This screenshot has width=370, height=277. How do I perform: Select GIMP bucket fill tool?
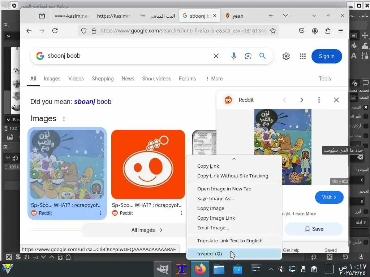(x=354, y=45)
